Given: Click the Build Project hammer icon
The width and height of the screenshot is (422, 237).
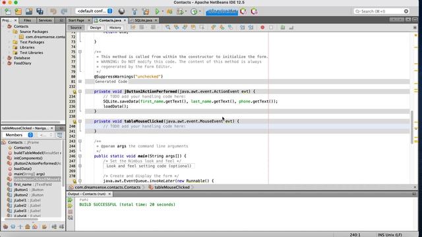Looking at the screenshot, I should 135,11.
